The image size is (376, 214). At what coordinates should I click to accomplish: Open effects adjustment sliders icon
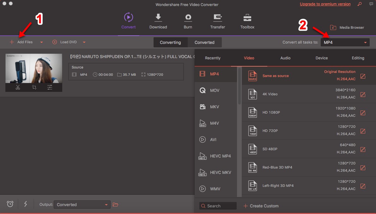point(50,87)
